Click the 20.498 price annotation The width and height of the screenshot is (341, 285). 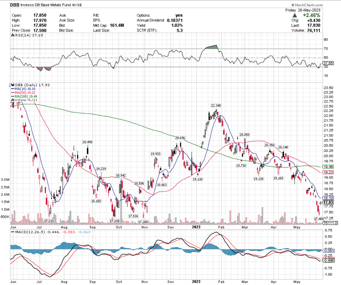coord(87,142)
